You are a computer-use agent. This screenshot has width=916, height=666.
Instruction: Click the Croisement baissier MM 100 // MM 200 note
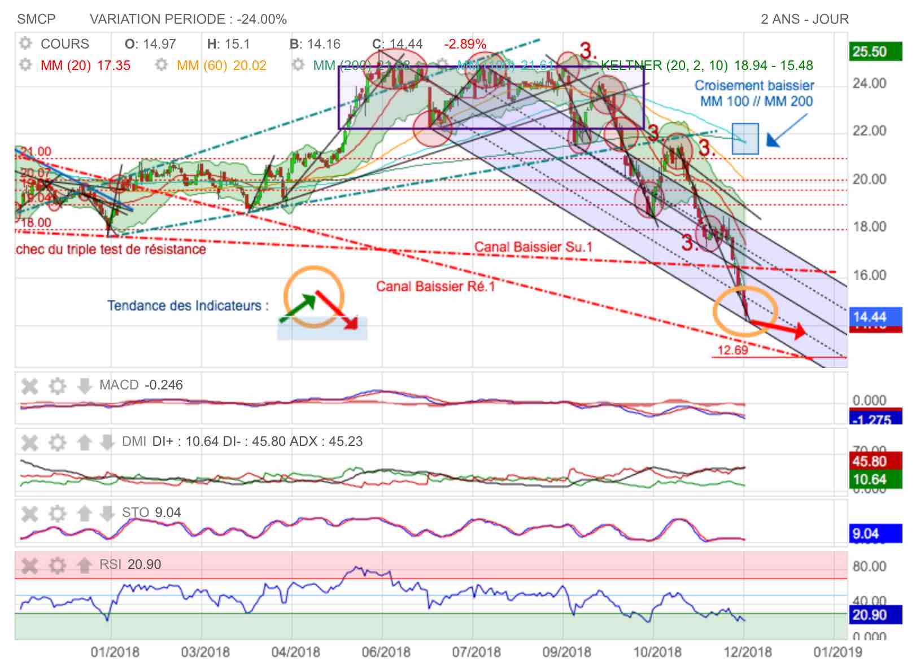click(x=756, y=94)
